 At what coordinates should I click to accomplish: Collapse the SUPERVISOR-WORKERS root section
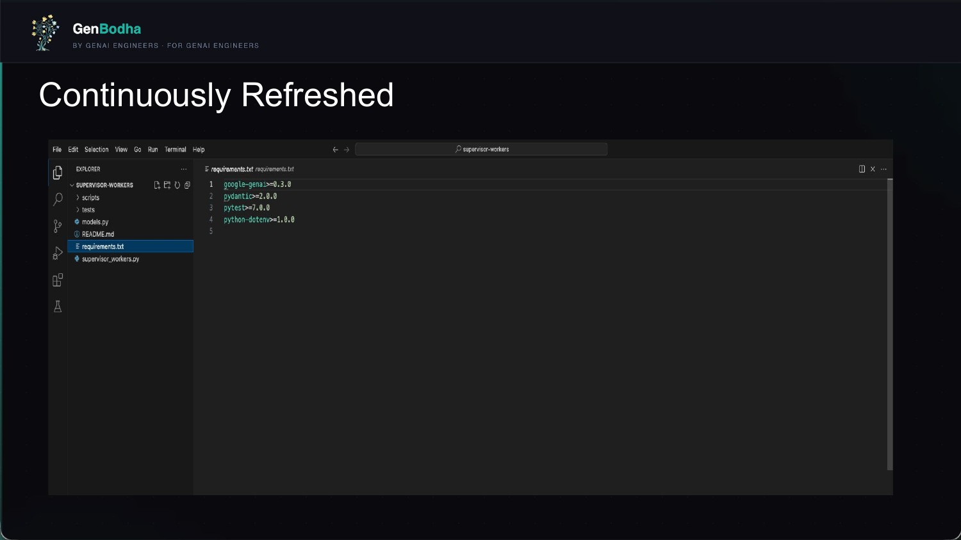tap(104, 186)
